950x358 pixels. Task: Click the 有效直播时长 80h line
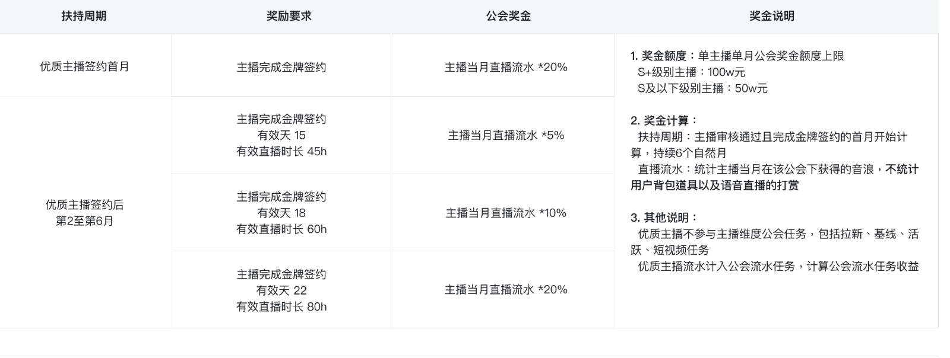[x=281, y=306]
